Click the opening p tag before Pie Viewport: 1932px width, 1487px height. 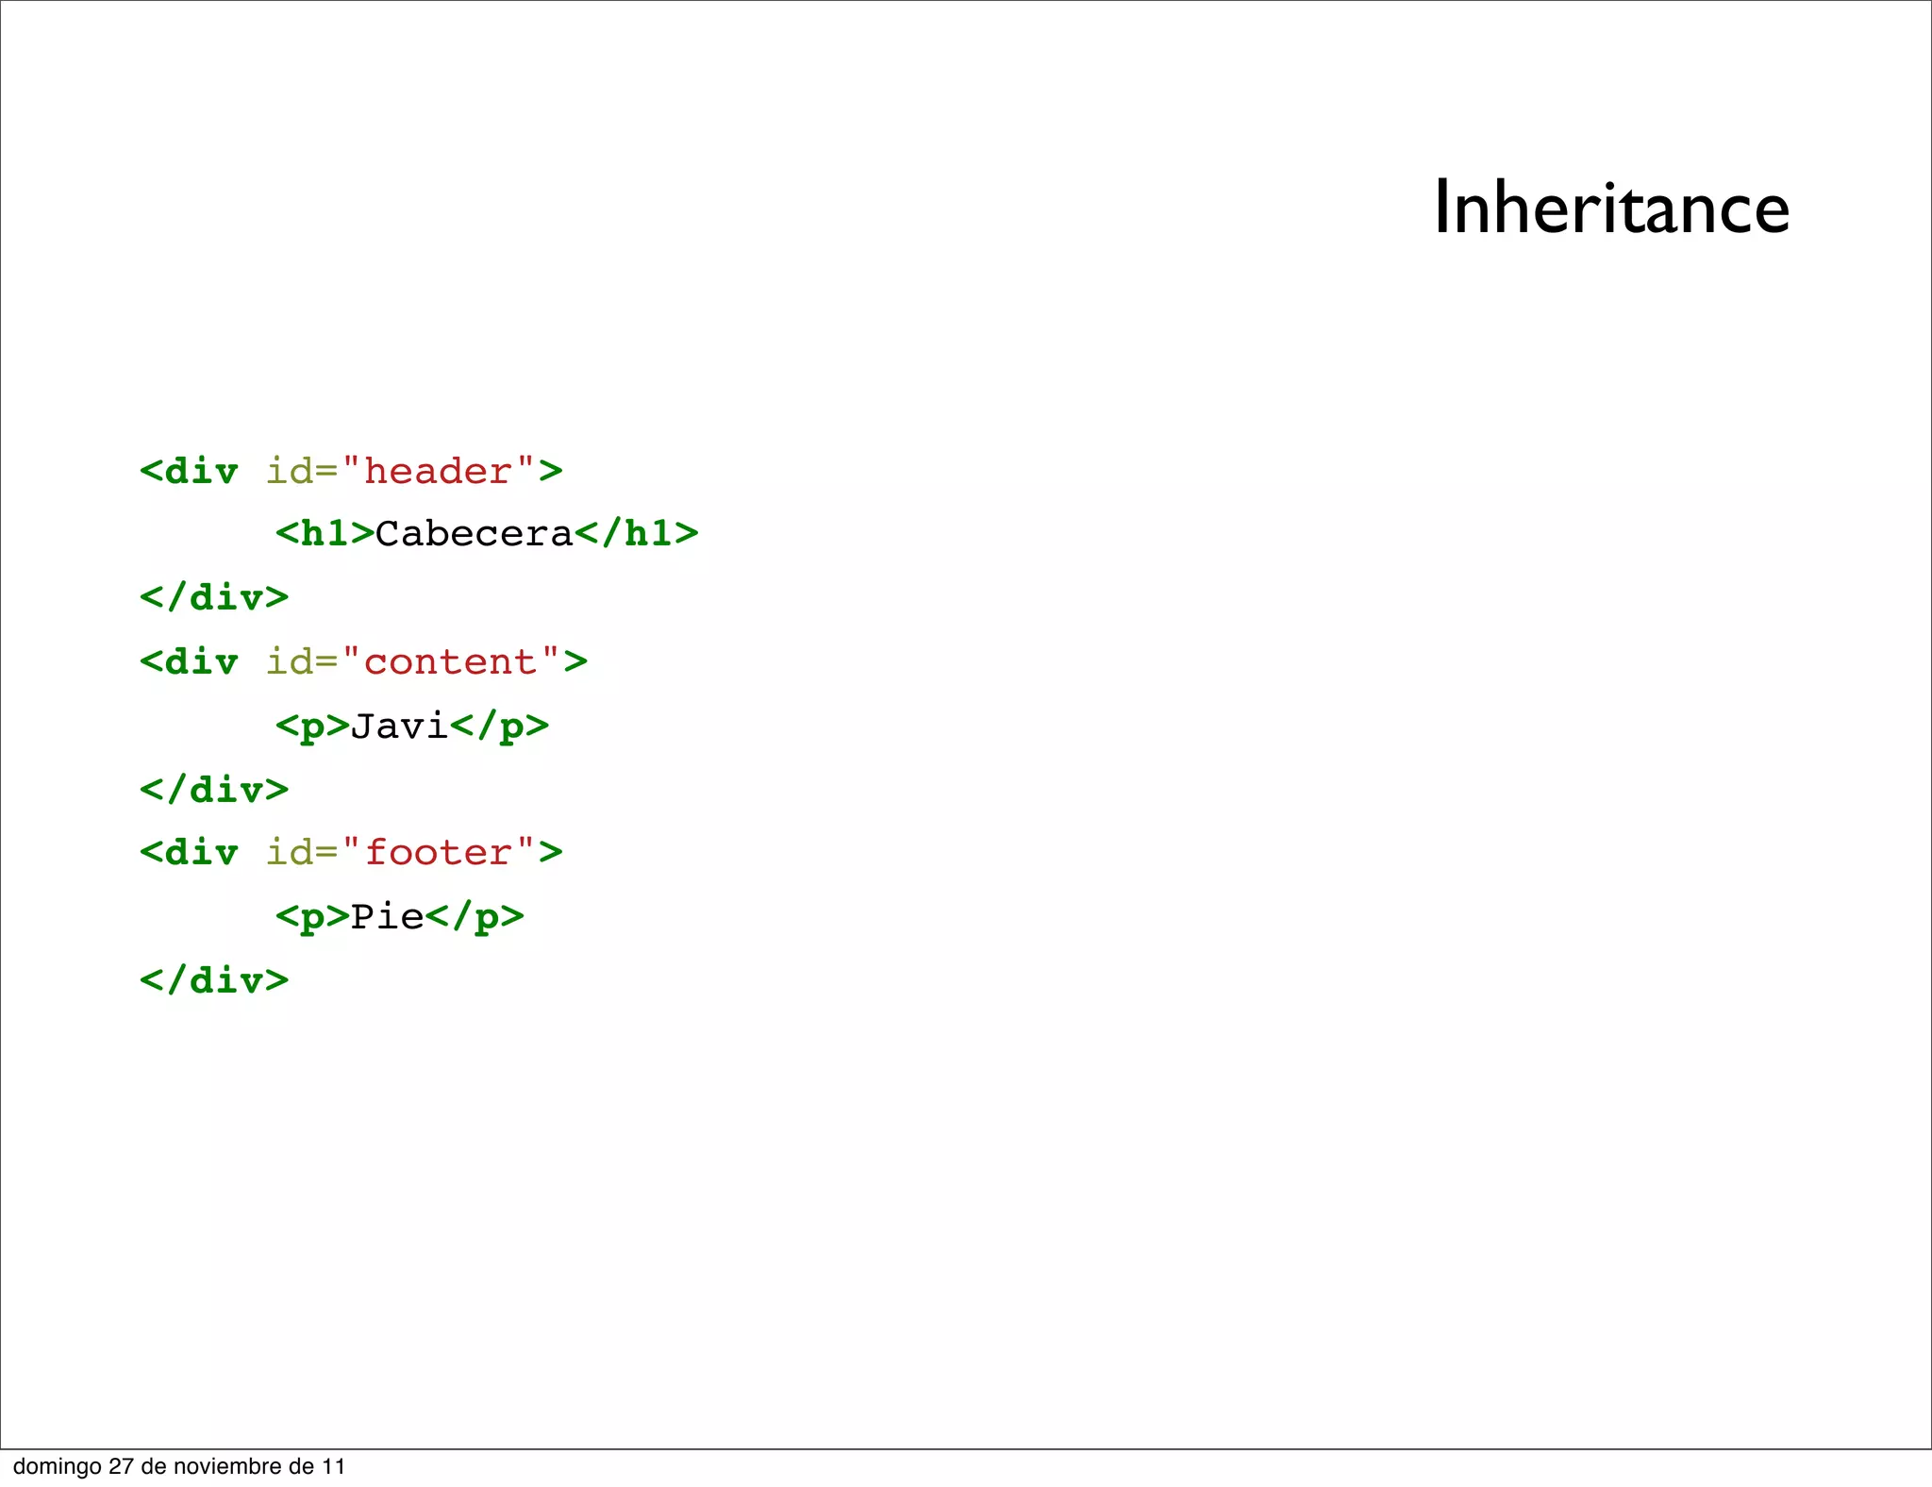312,916
